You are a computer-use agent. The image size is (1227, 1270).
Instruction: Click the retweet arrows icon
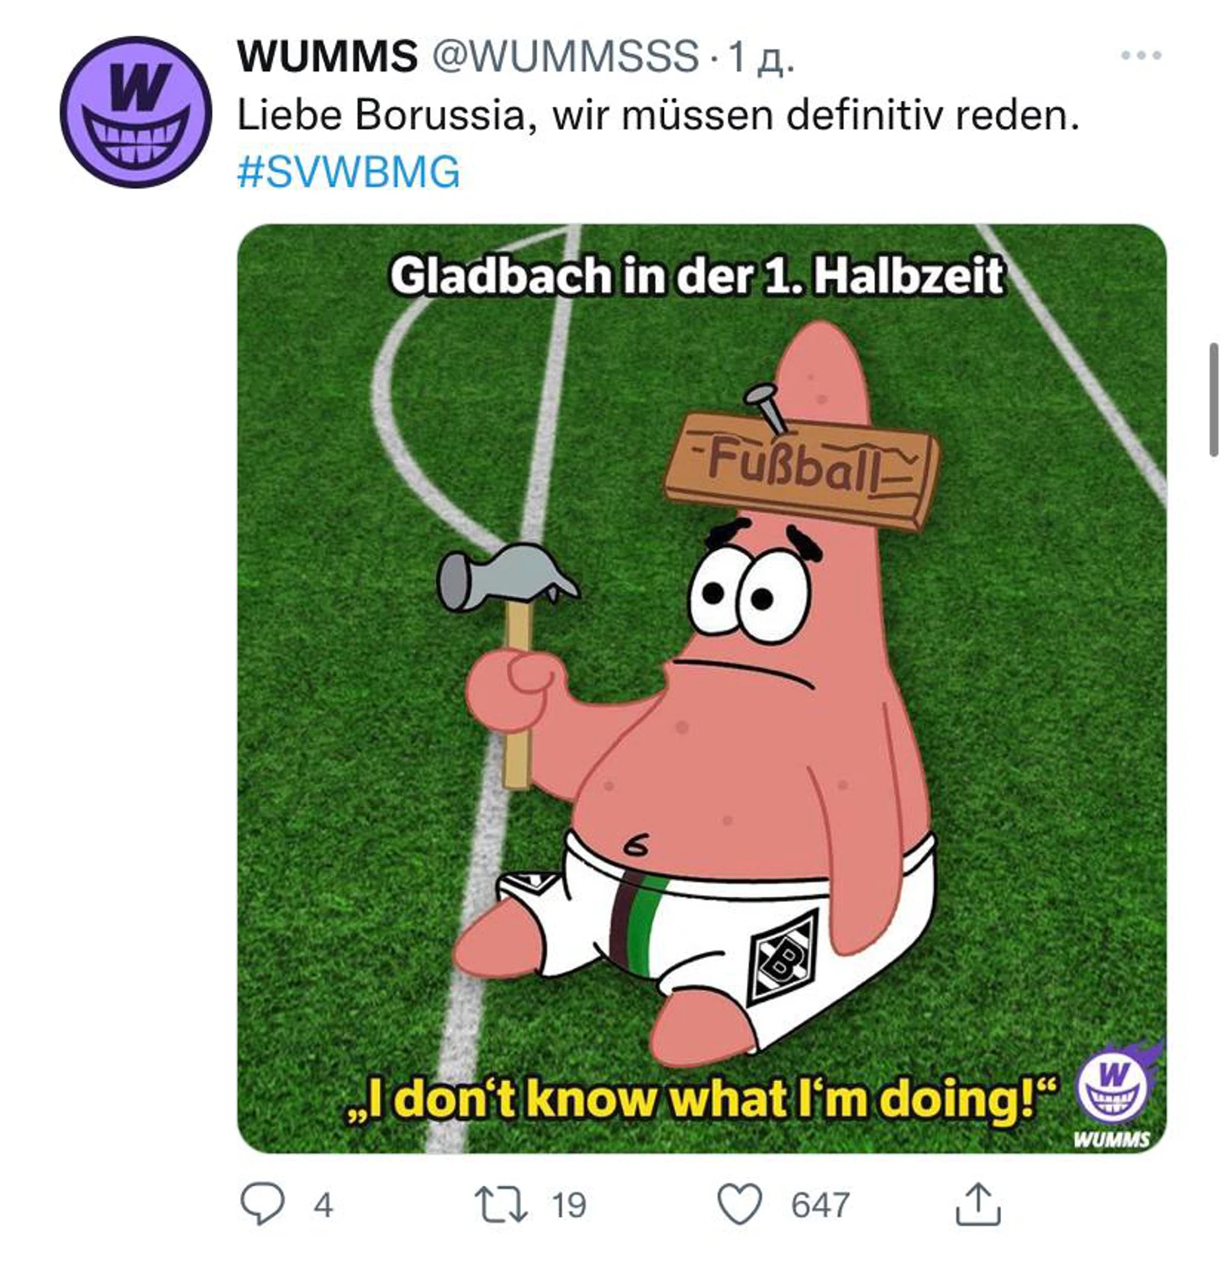pyautogui.click(x=501, y=1204)
